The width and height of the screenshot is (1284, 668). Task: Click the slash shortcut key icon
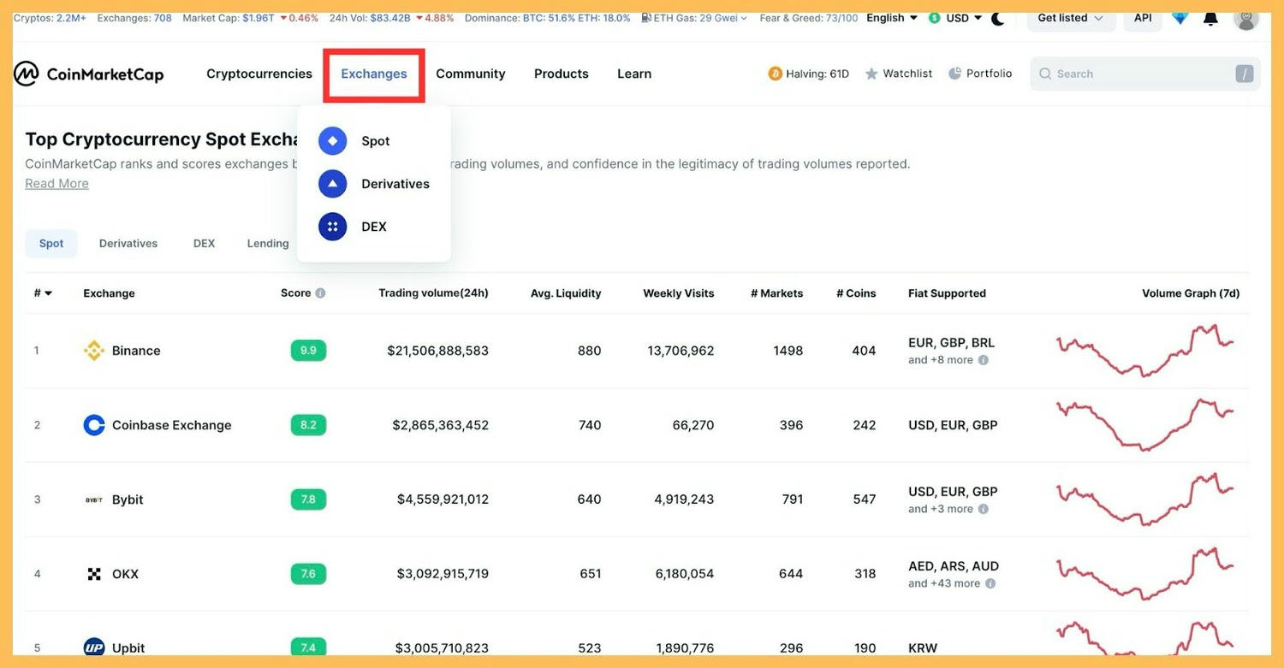[x=1245, y=74]
